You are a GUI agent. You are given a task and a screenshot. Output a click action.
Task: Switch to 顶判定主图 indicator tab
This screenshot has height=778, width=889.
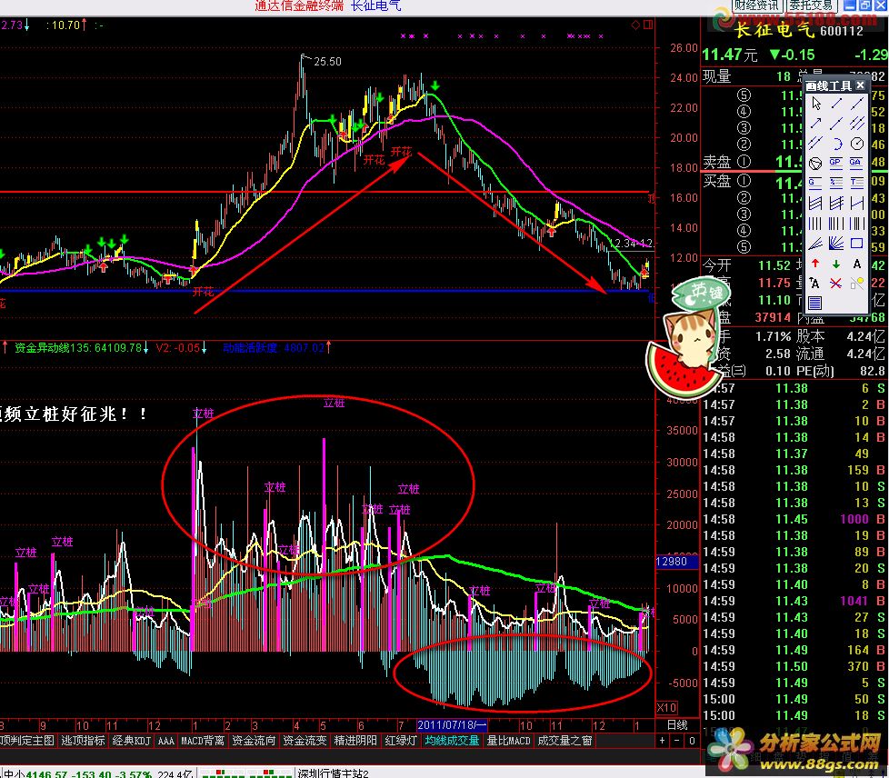pyautogui.click(x=26, y=741)
